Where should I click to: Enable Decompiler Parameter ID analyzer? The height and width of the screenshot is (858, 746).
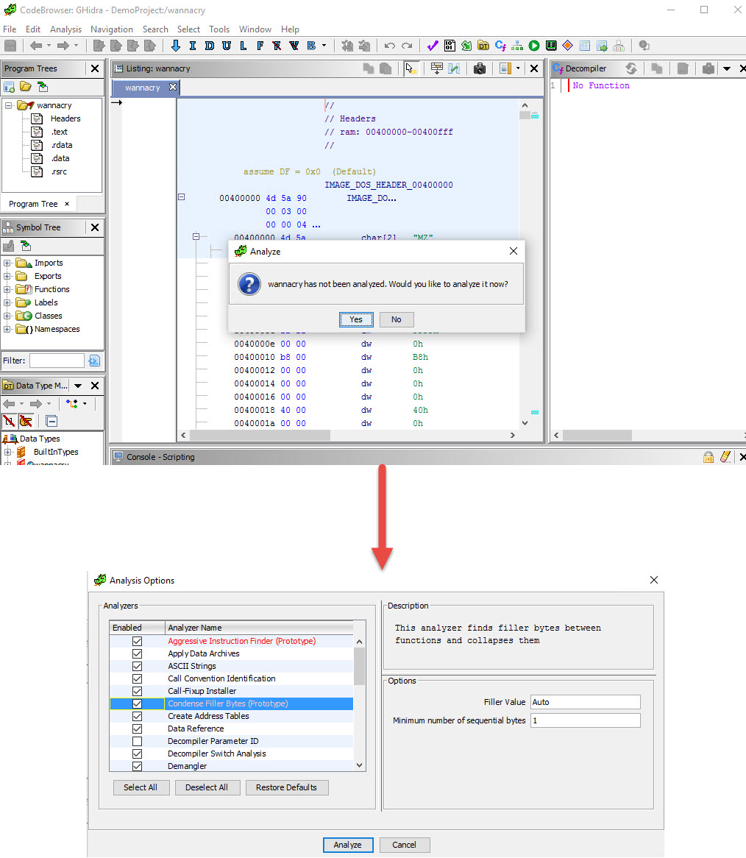(138, 742)
